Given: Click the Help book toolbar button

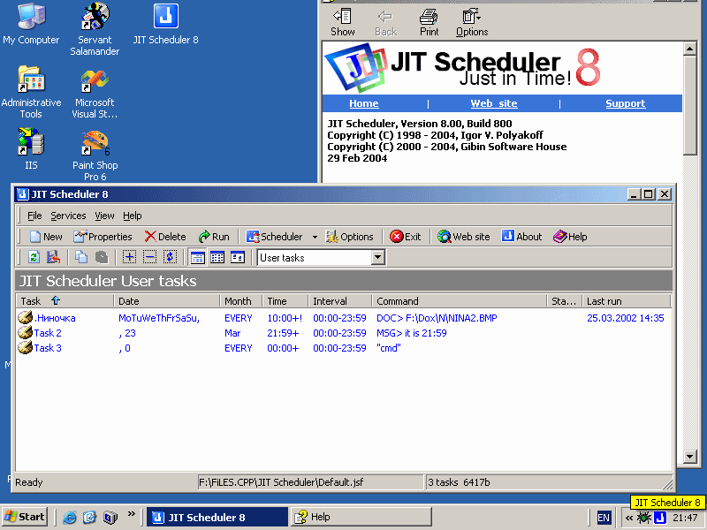Looking at the screenshot, I should click(570, 237).
